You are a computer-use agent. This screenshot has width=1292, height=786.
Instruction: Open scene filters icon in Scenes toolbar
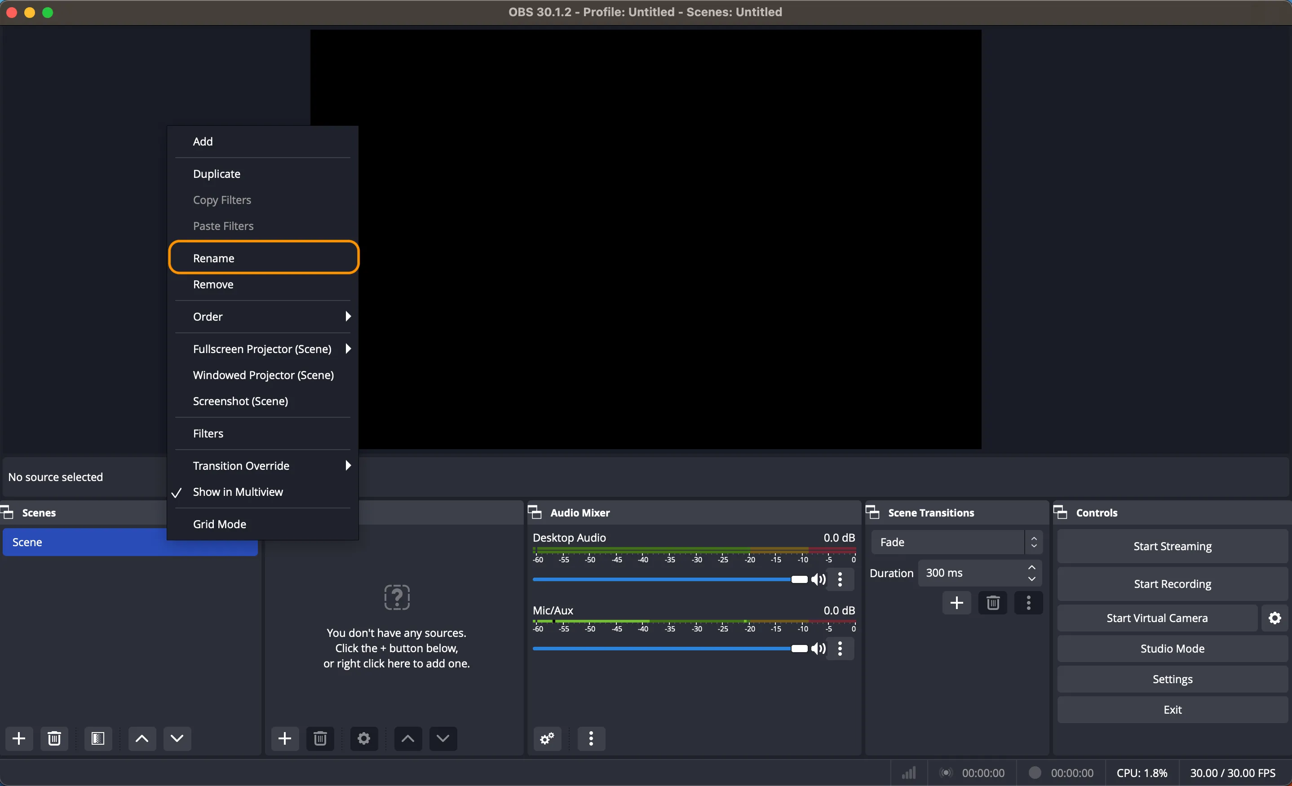pyautogui.click(x=97, y=738)
